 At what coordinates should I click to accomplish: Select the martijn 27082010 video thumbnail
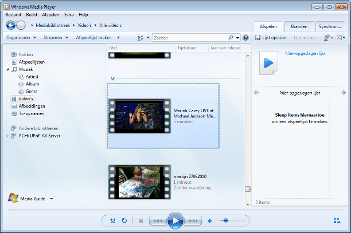139,182
